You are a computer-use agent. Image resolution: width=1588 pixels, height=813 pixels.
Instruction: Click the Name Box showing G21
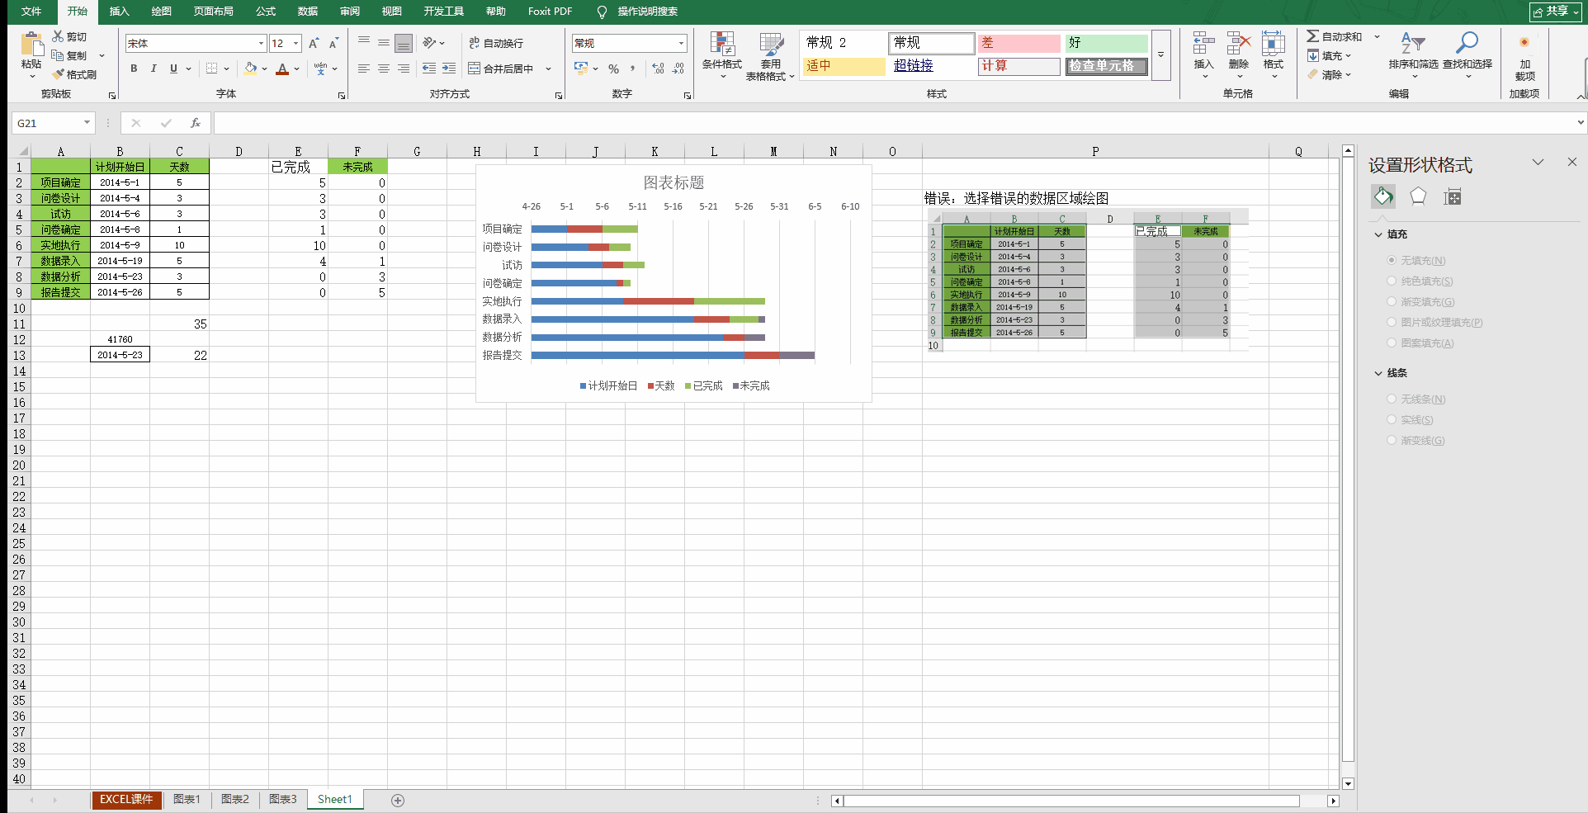pyautogui.click(x=48, y=123)
